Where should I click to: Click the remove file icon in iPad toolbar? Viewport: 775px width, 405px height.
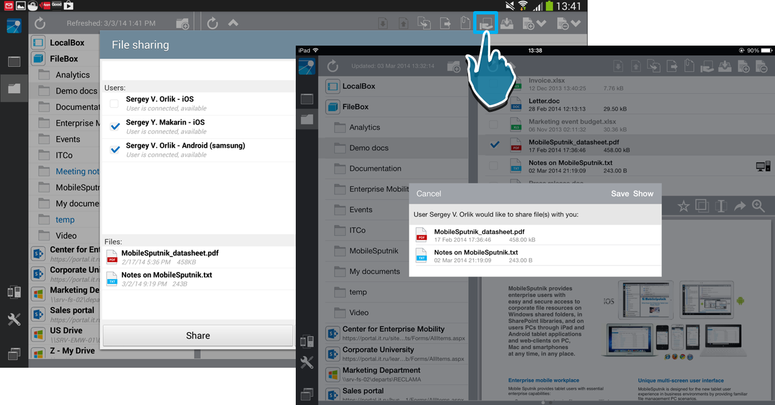click(761, 66)
